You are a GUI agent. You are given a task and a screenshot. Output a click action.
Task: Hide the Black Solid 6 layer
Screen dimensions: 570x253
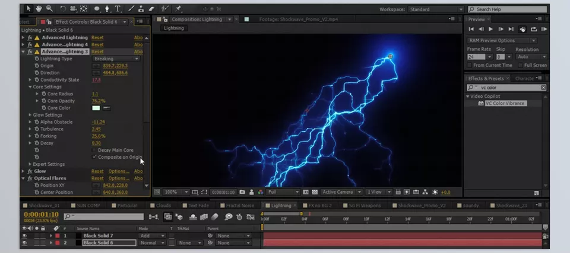pyautogui.click(x=25, y=243)
